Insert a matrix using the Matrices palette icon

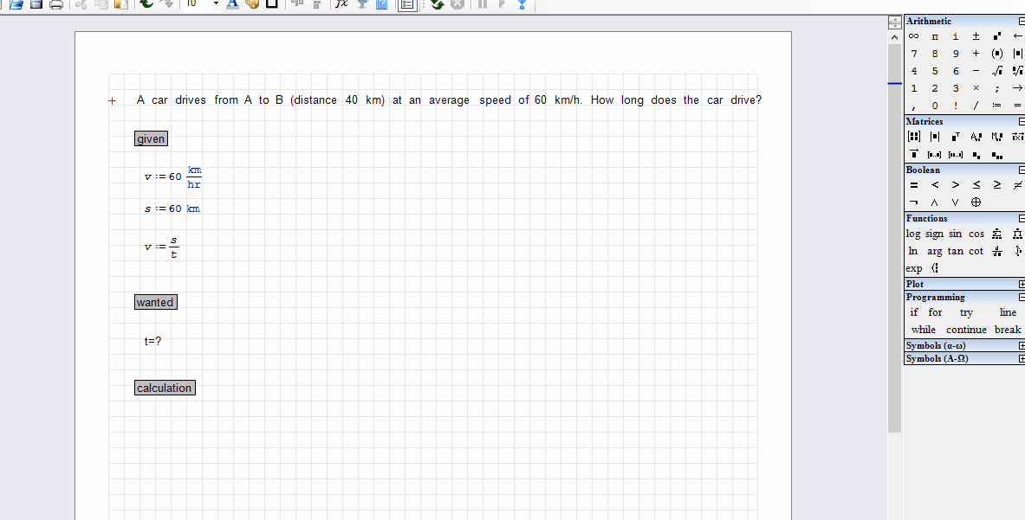913,134
